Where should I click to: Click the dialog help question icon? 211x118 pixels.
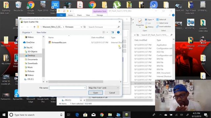[118, 32]
